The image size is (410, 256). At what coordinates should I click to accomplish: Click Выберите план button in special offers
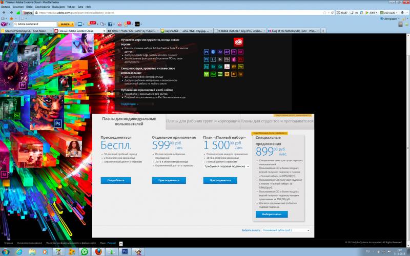point(272,214)
